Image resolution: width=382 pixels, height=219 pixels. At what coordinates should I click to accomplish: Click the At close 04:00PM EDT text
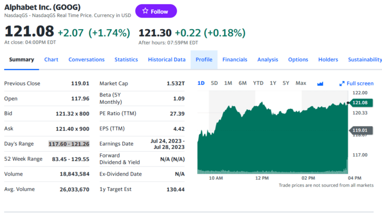pos(30,42)
